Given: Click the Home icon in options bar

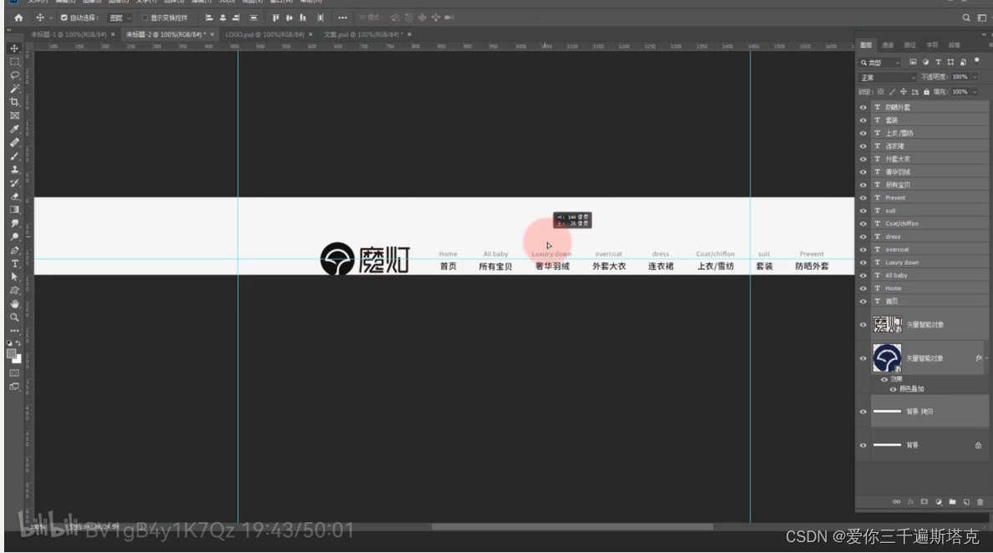Looking at the screenshot, I should pyautogui.click(x=18, y=18).
